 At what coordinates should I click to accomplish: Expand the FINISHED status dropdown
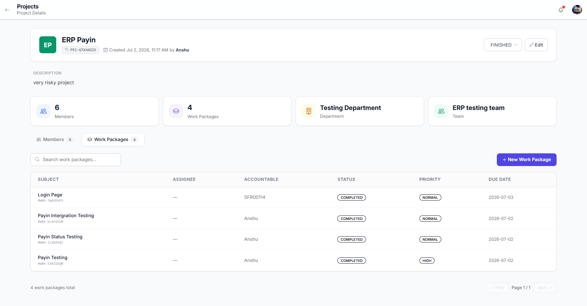(x=503, y=45)
